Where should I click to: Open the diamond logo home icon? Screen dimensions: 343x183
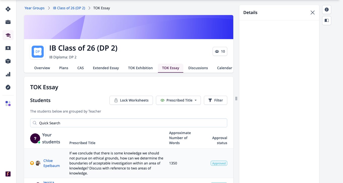[8, 9]
